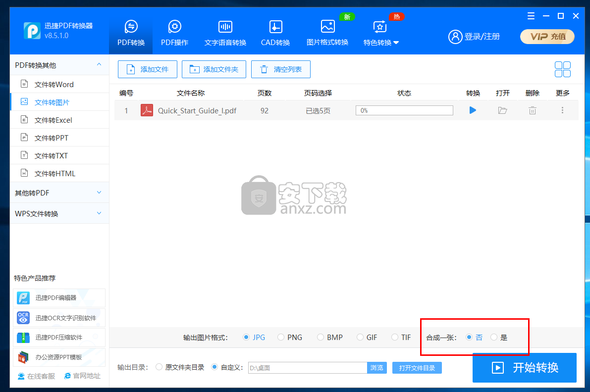Screen dimensions: 590x392
Task: Collapse the PDF转换其他 section
Action: pos(100,65)
